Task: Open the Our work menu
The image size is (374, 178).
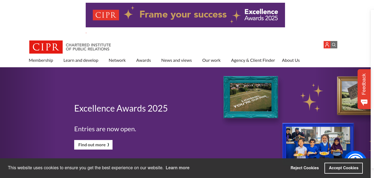Action: point(211,60)
